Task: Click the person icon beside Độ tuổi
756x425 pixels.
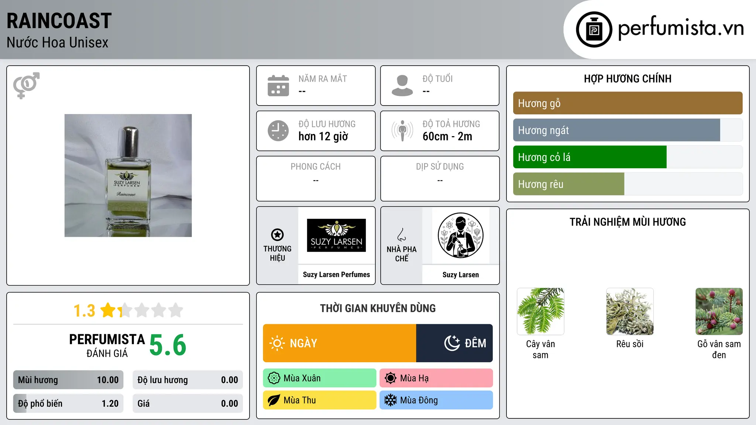Action: click(x=402, y=86)
